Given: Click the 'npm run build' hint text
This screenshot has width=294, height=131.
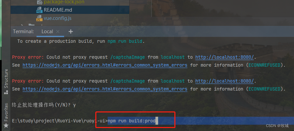Looking at the screenshot, I should [125, 41].
